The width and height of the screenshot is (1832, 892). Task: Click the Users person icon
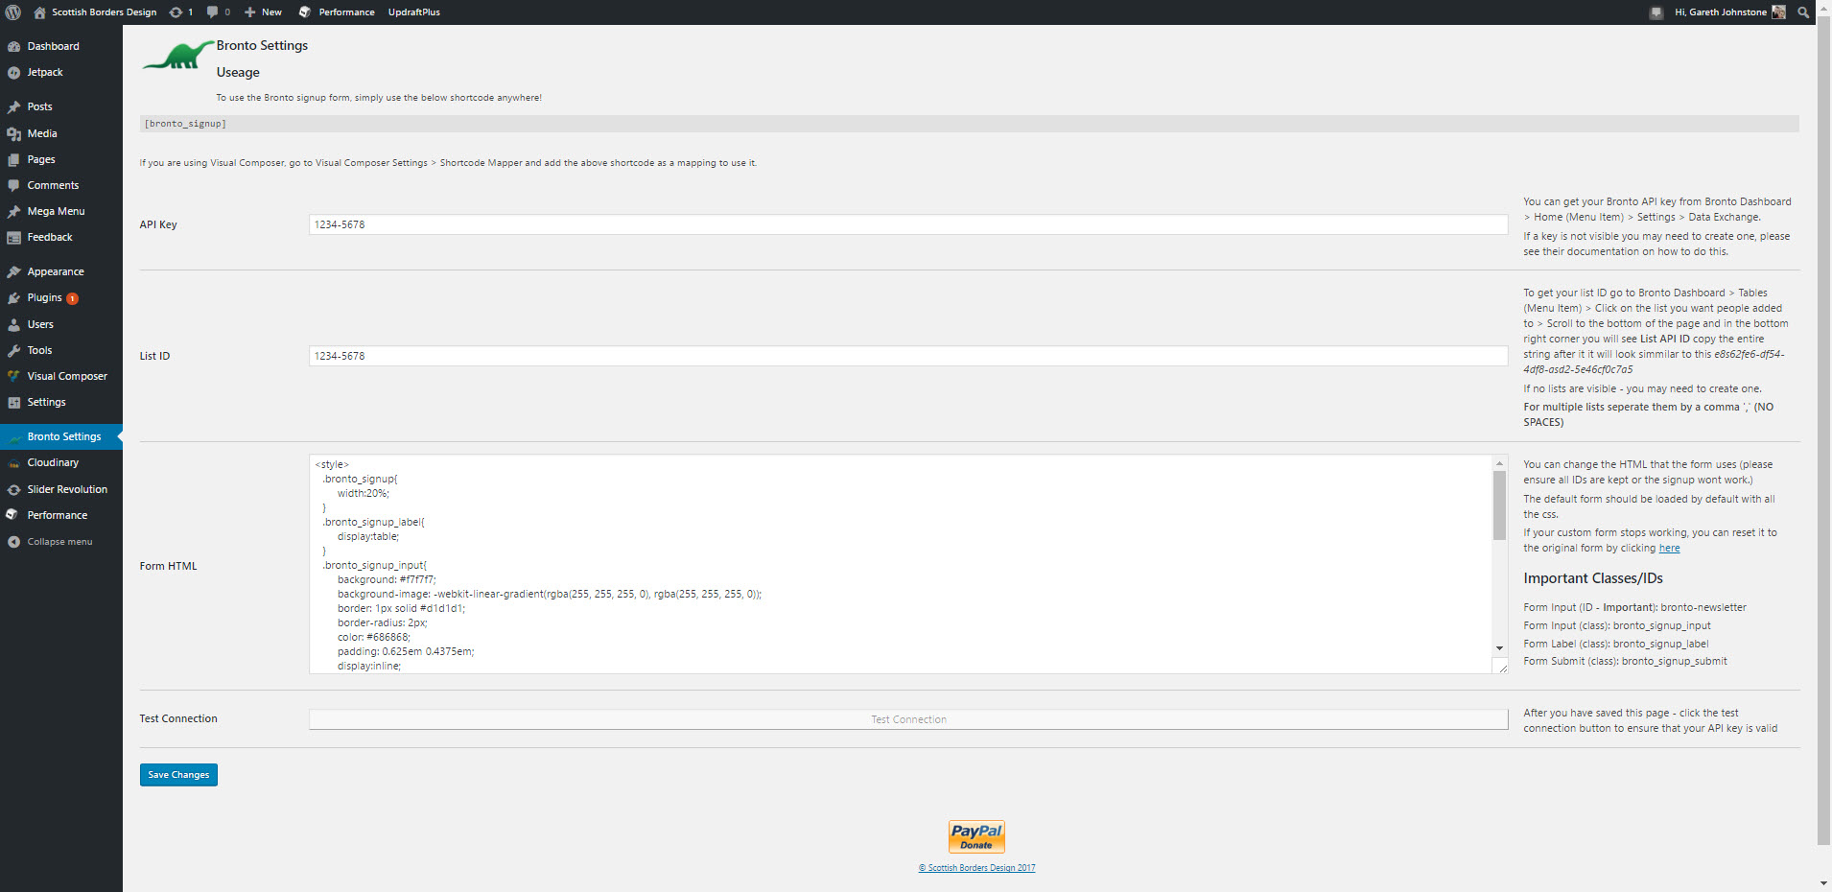coord(13,325)
